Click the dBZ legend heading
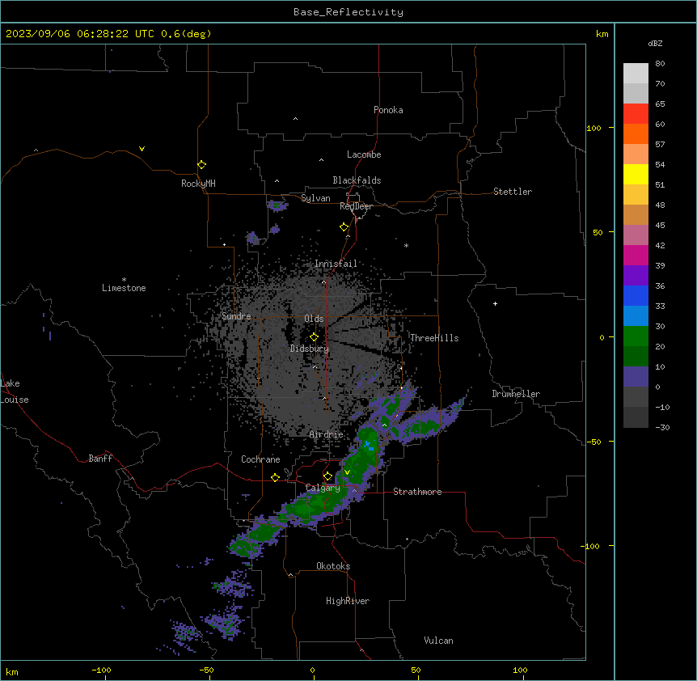The height and width of the screenshot is (681, 697). (x=655, y=43)
